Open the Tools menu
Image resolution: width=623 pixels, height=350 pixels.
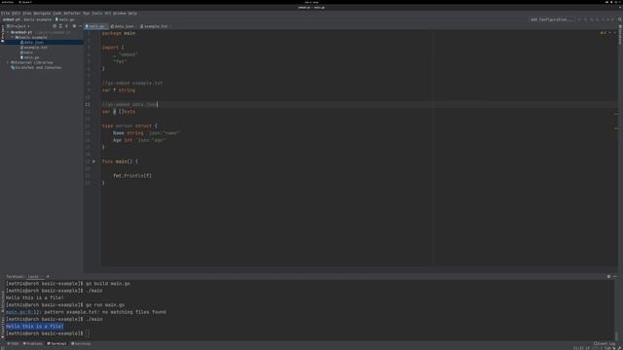(97, 13)
